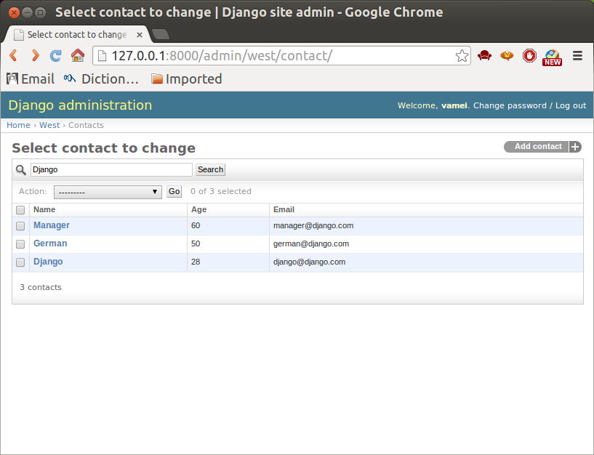Minimize the Chrome window
The width and height of the screenshot is (594, 455).
(27, 13)
